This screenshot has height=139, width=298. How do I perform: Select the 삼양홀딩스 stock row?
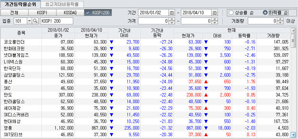(x=145, y=75)
